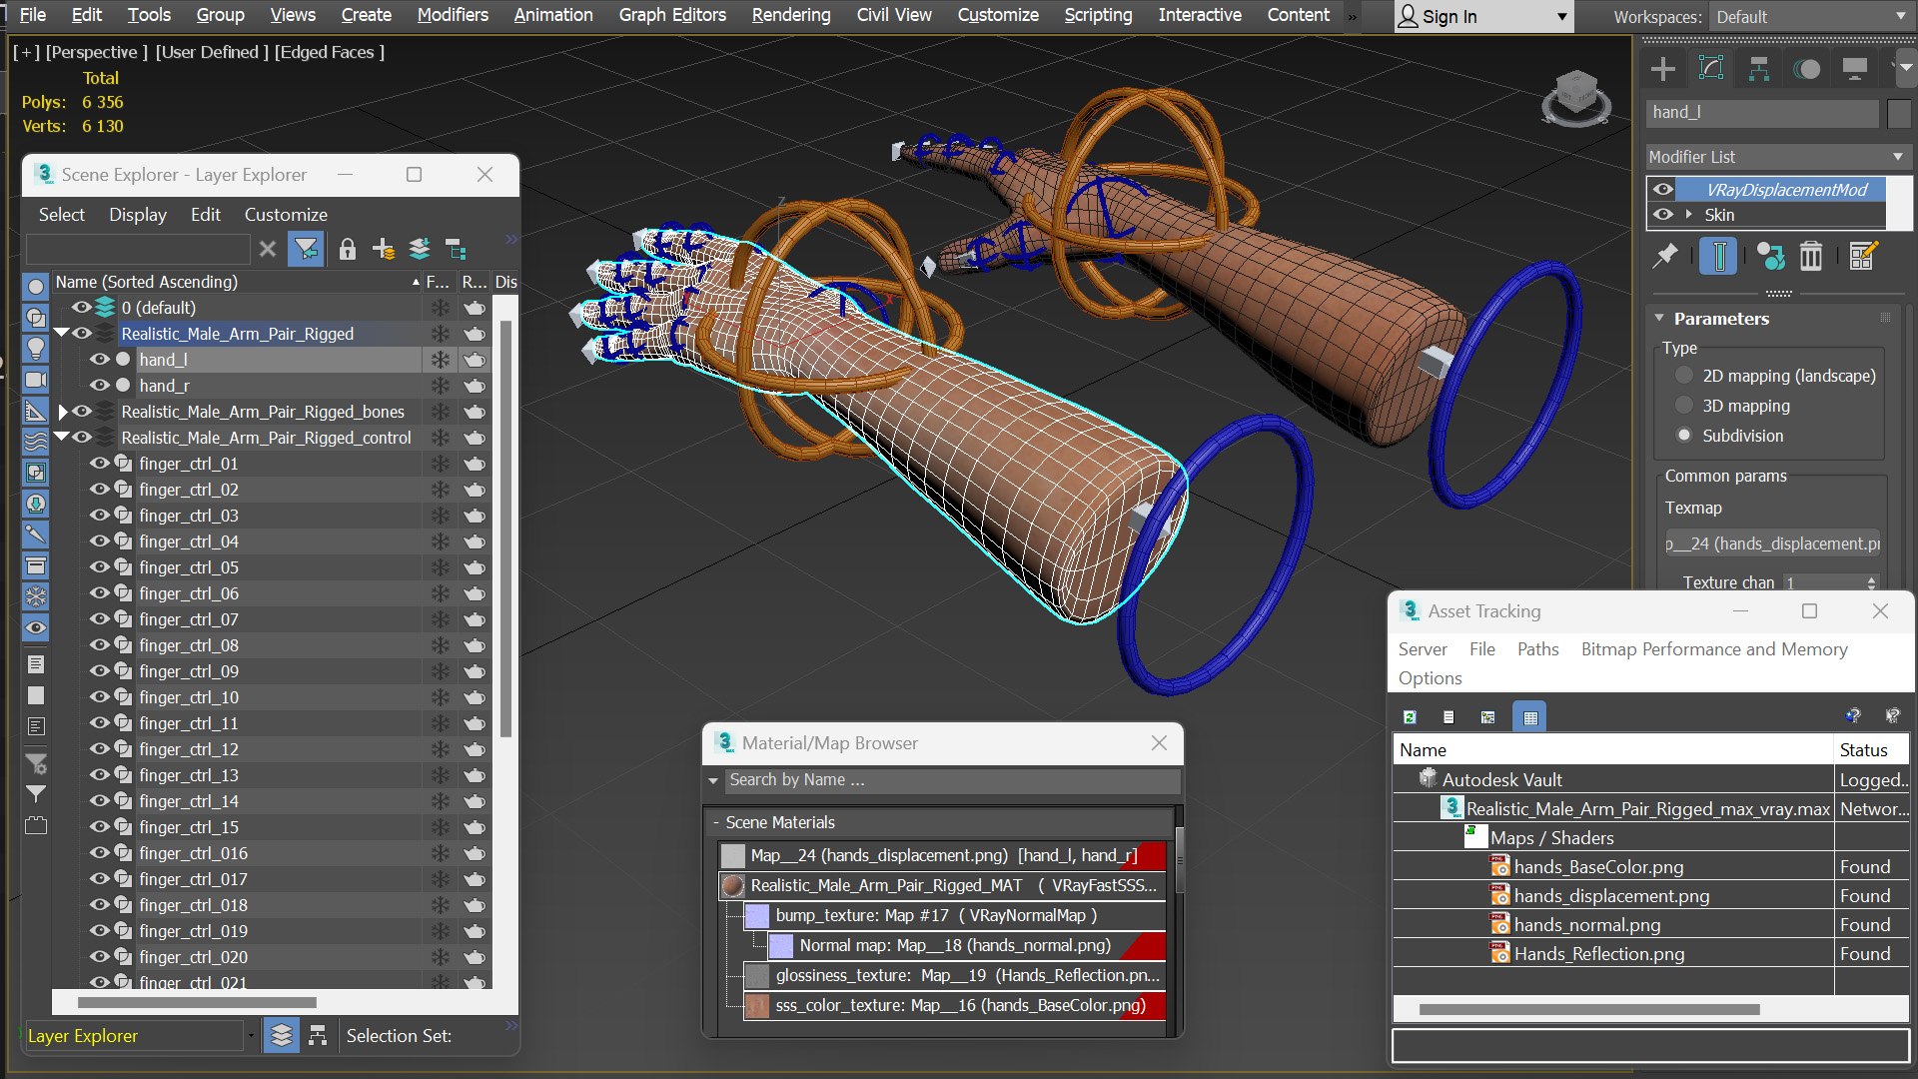Click the layers icon in Layer Explorer footer
The image size is (1918, 1079).
[282, 1036]
